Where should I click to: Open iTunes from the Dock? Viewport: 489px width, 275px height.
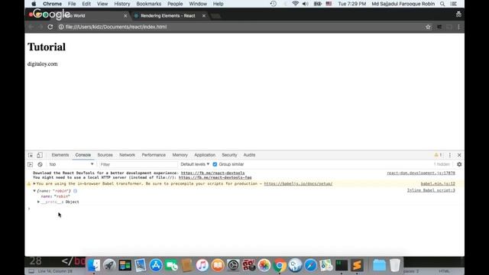[x=202, y=265]
